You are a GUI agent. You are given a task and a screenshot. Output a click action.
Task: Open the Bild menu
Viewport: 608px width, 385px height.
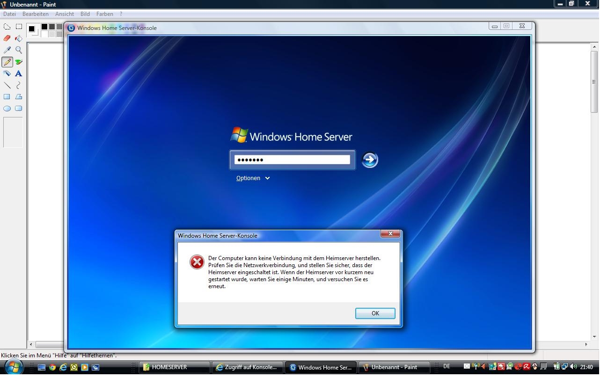coord(85,14)
